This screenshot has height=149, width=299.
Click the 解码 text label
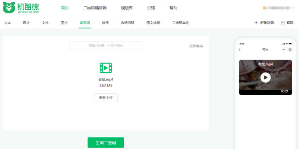(290, 23)
